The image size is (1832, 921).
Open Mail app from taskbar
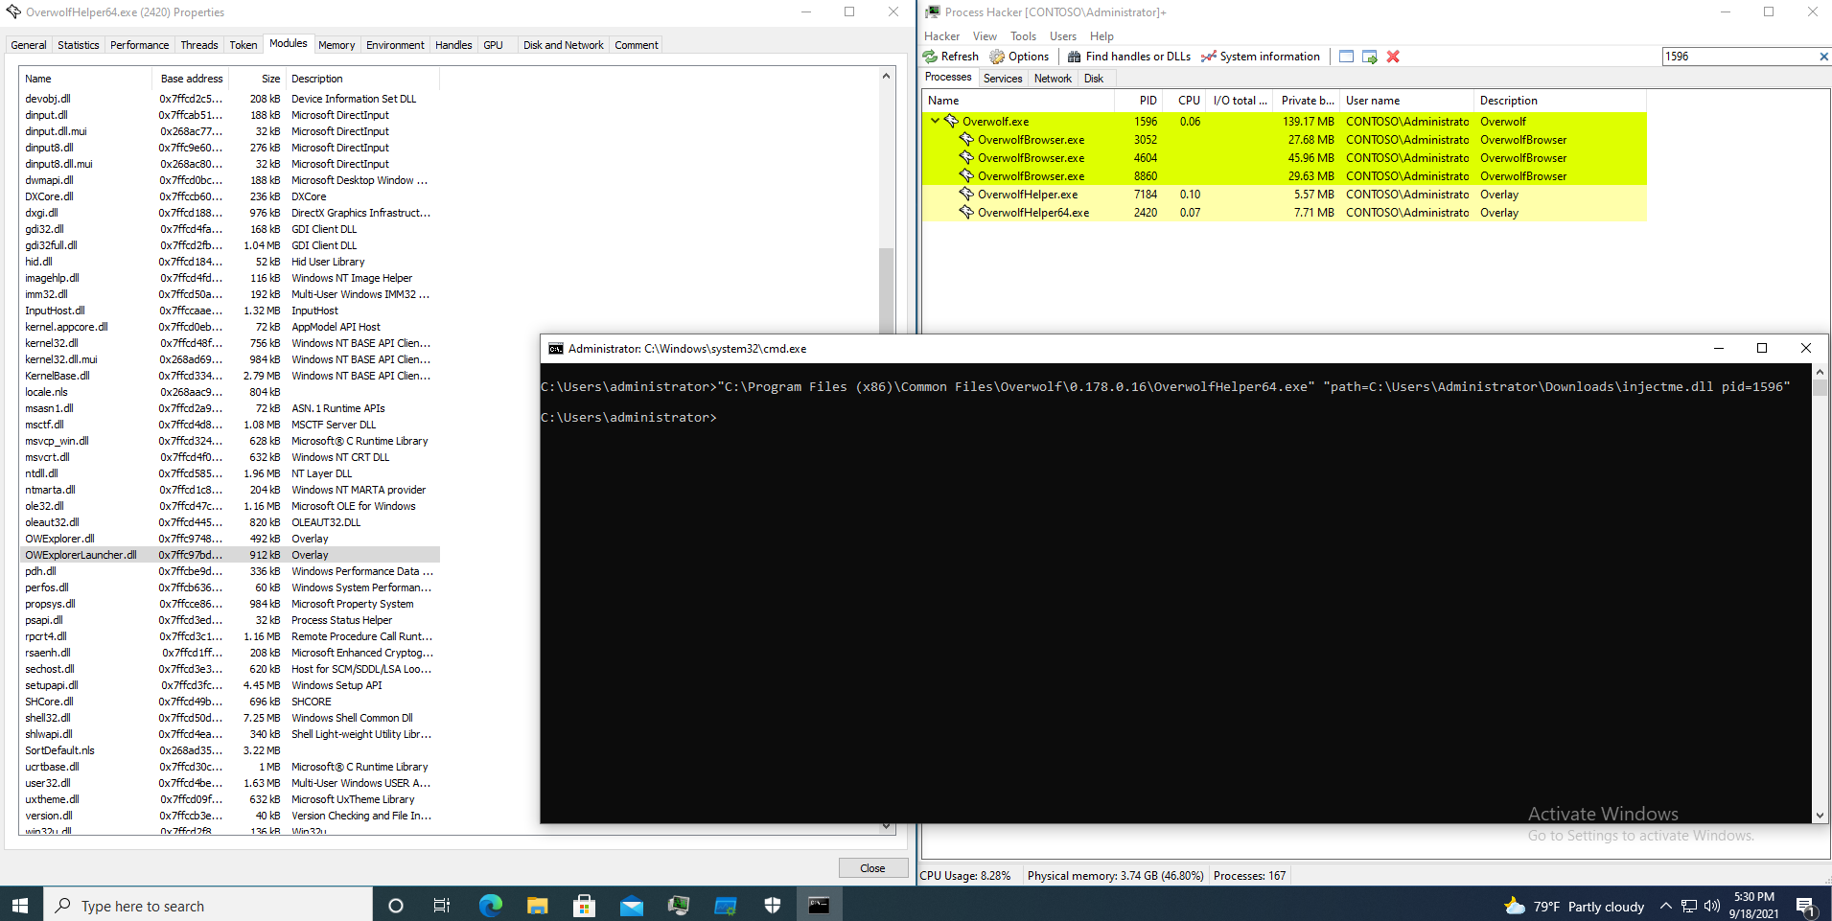[631, 905]
